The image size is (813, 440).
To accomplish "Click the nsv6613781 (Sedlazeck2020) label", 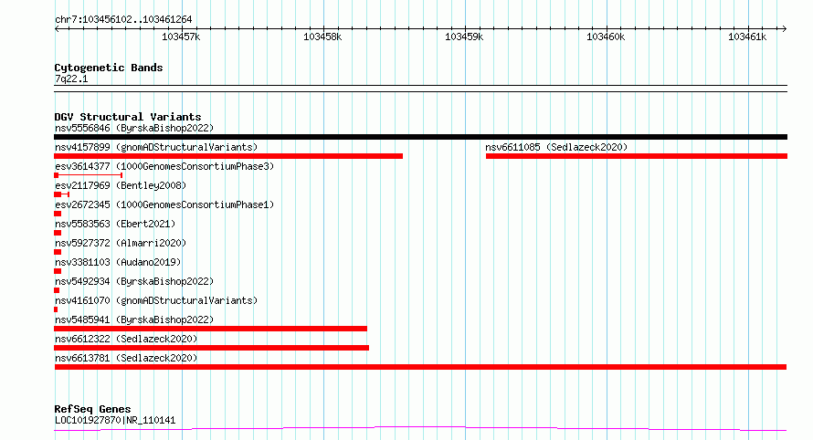I will point(126,358).
